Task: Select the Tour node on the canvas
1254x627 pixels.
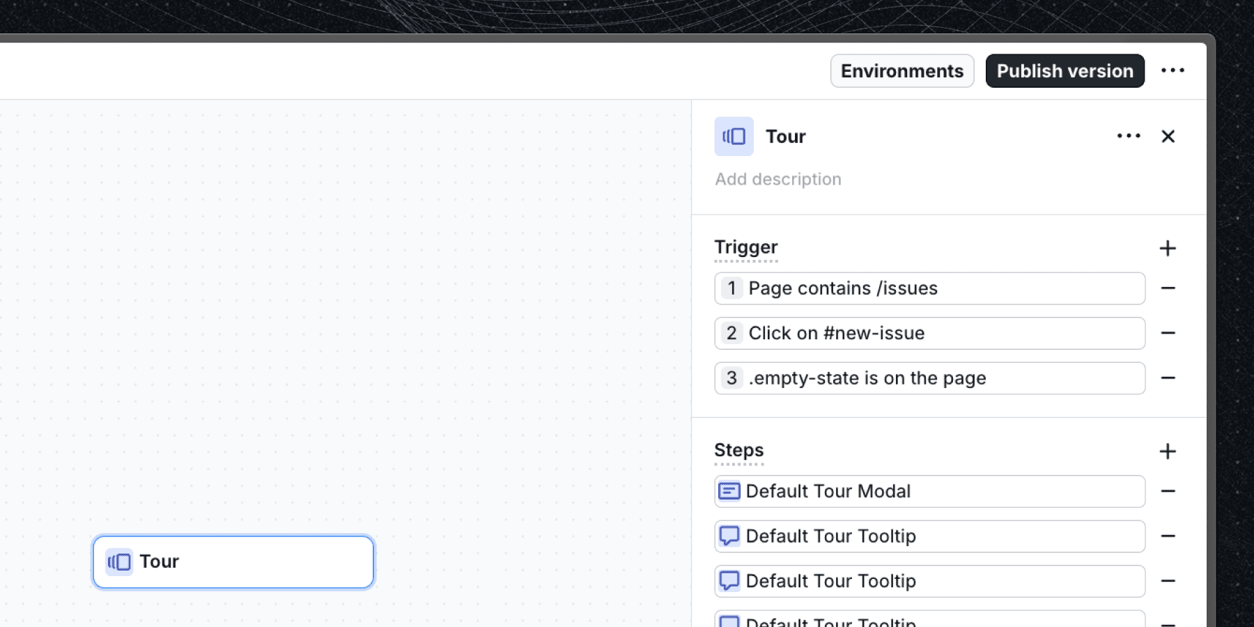Action: [233, 562]
